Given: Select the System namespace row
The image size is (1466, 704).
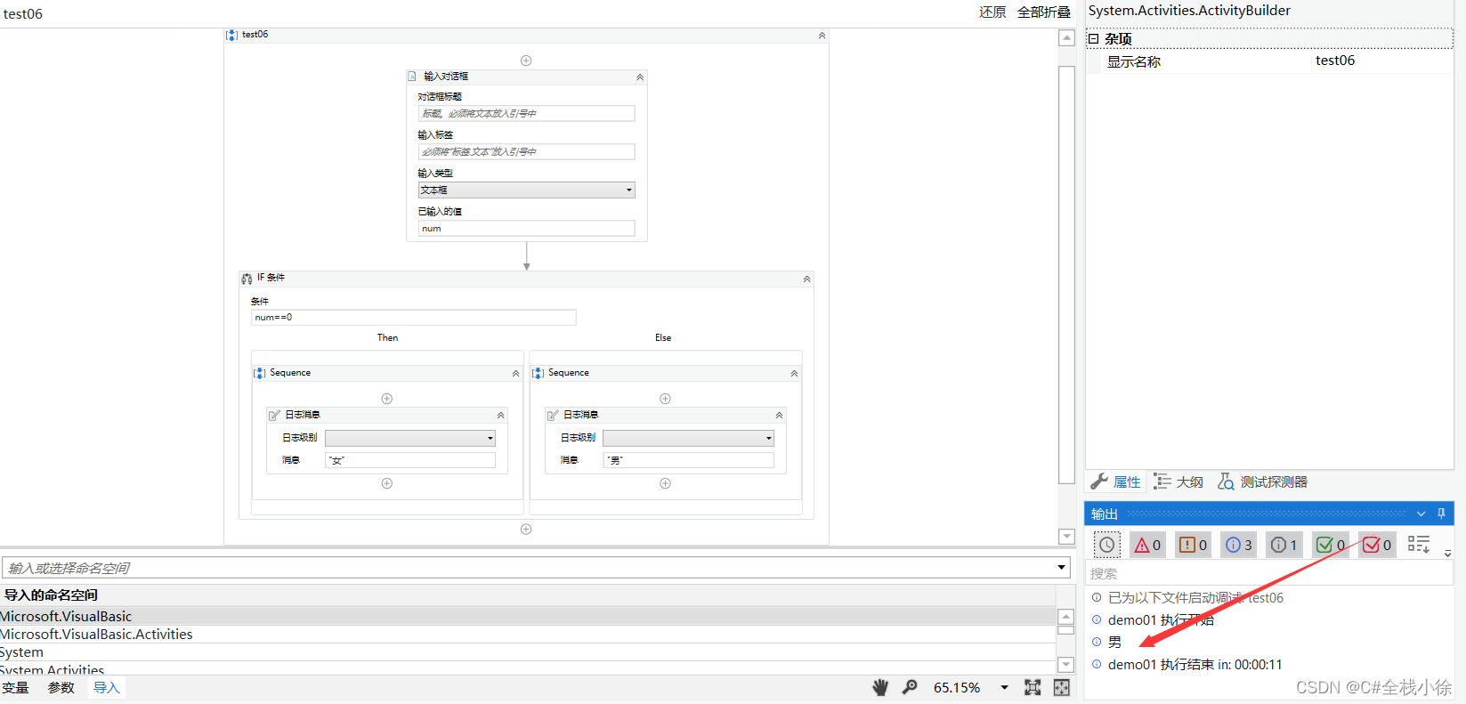Looking at the screenshot, I should [x=527, y=652].
